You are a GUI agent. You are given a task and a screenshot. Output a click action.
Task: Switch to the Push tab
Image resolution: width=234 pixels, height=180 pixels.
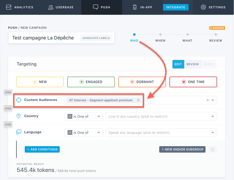102,7
